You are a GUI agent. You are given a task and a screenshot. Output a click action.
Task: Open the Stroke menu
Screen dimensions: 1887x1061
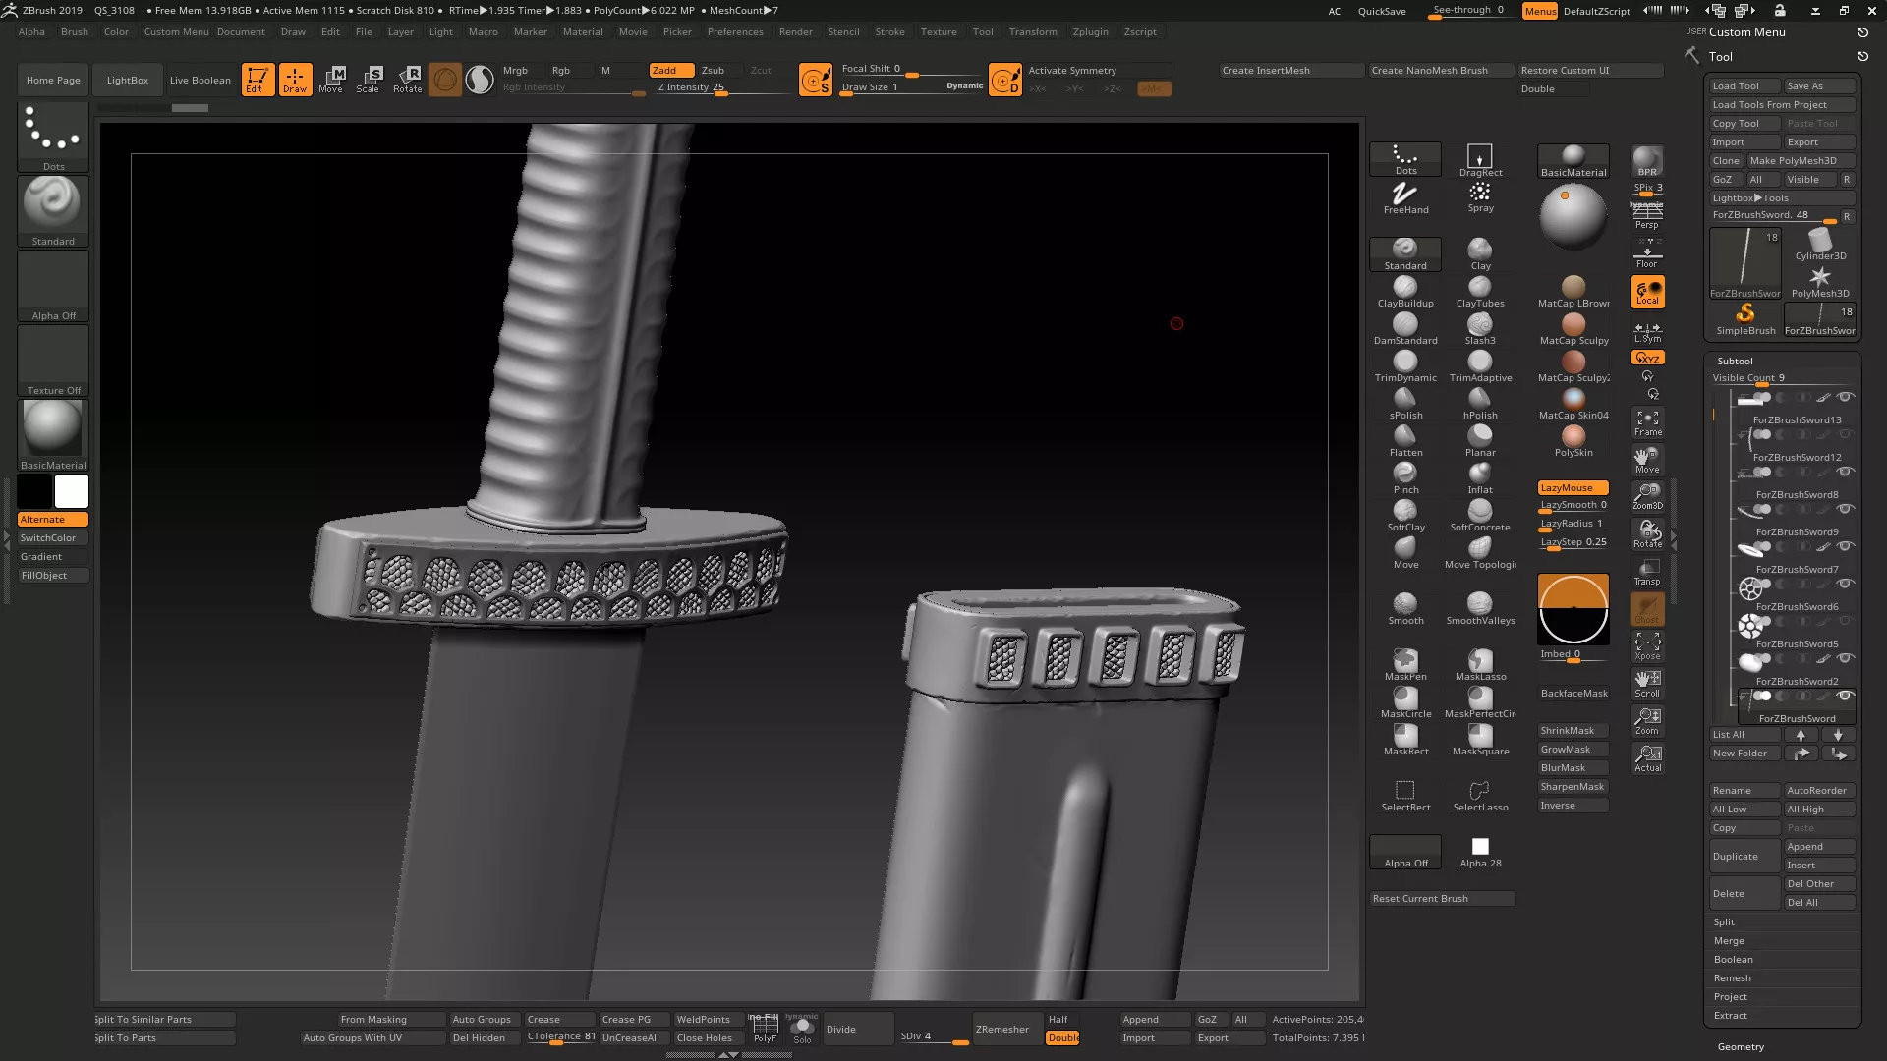coord(889,32)
